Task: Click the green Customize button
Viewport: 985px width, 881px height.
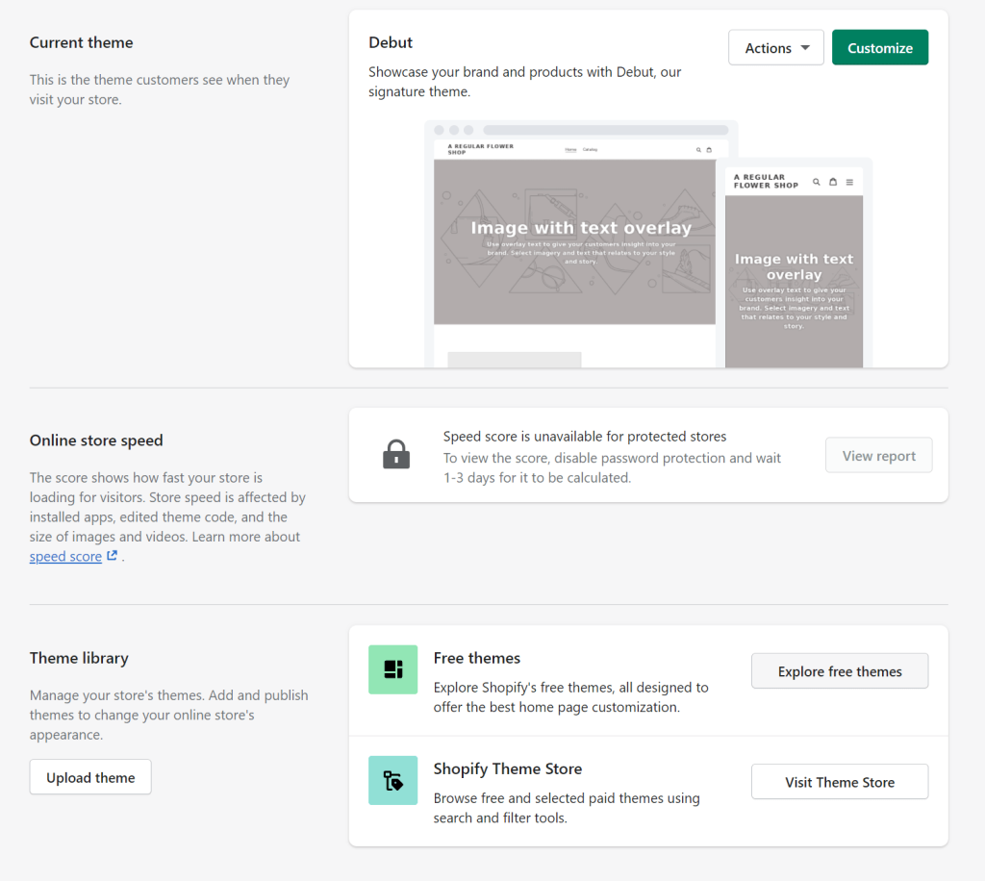Action: (879, 48)
